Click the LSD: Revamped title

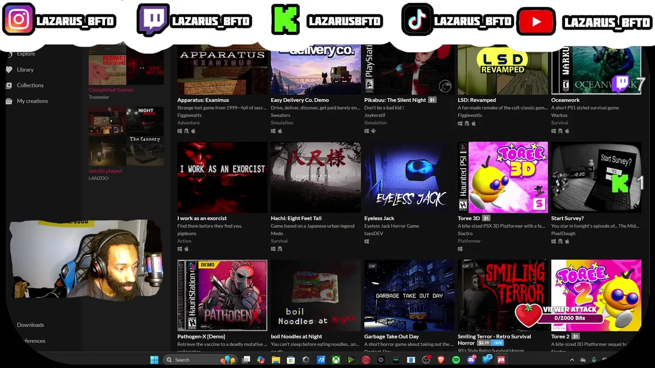(x=477, y=100)
